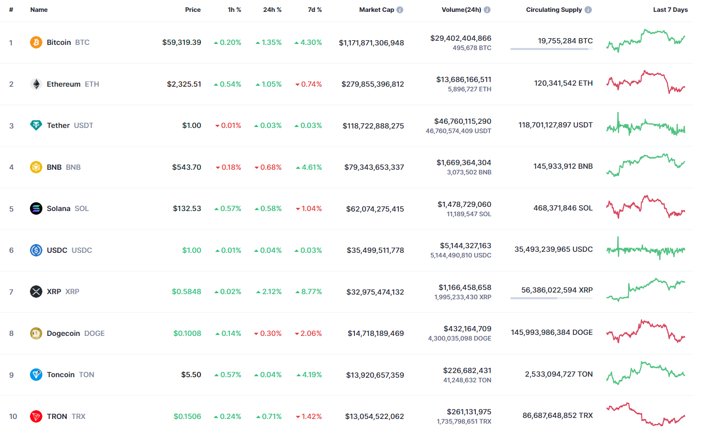The height and width of the screenshot is (436, 701).
Task: Click Solana 7d change 1.04%
Action: pos(308,208)
